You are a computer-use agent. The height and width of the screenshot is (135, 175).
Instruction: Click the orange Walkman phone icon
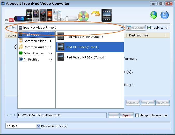click(49, 15)
